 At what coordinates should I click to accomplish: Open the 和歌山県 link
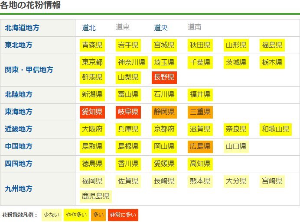(275, 129)
